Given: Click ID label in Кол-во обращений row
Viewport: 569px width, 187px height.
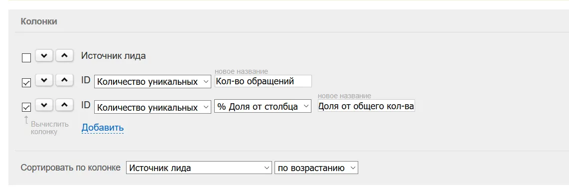Looking at the screenshot, I should click(86, 80).
